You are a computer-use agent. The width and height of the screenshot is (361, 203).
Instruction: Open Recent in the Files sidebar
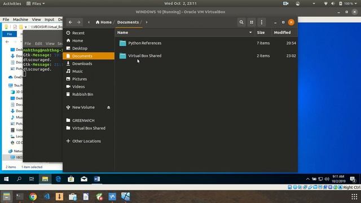tap(89, 33)
